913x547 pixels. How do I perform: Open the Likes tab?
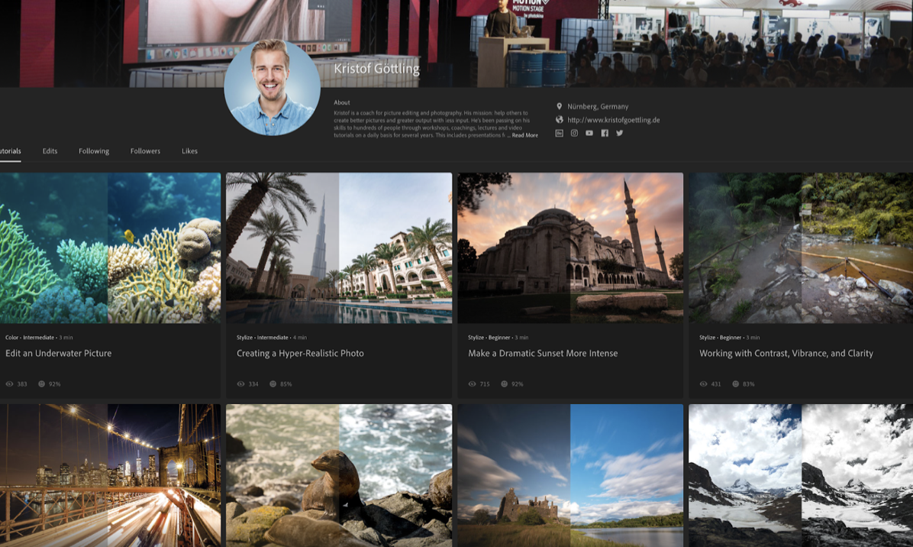pyautogui.click(x=189, y=151)
